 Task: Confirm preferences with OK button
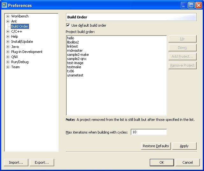coord(162,162)
